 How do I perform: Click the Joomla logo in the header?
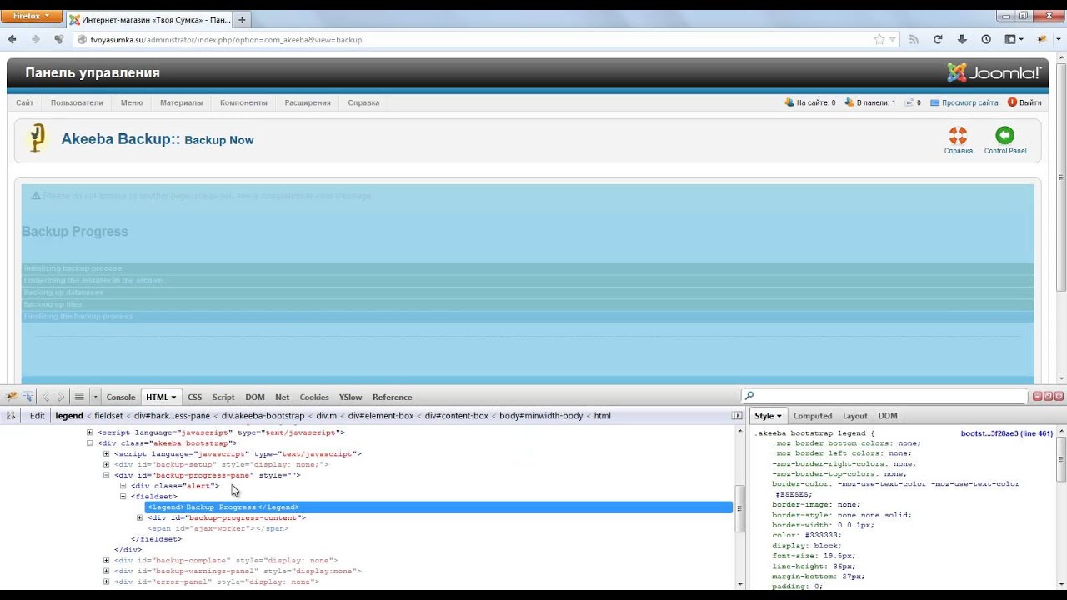pyautogui.click(x=994, y=72)
